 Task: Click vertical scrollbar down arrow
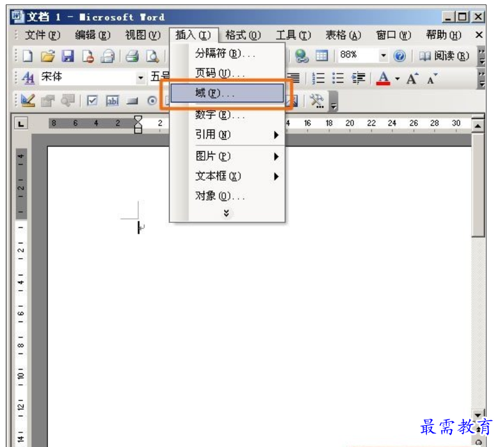click(x=478, y=414)
